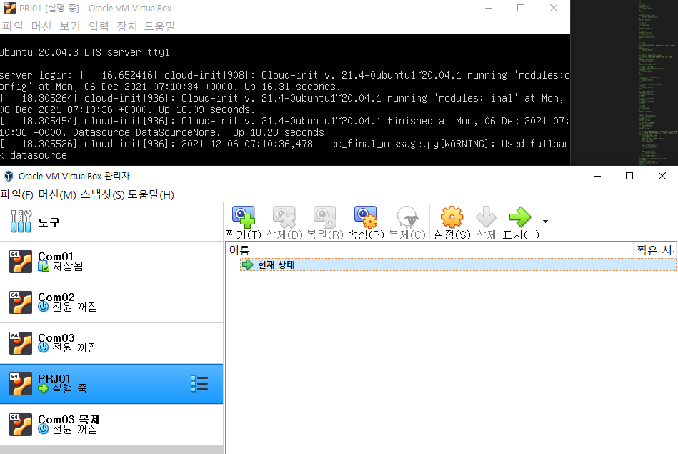
Task: Click the PRJ01 running status arrow icon
Action: click(44, 388)
